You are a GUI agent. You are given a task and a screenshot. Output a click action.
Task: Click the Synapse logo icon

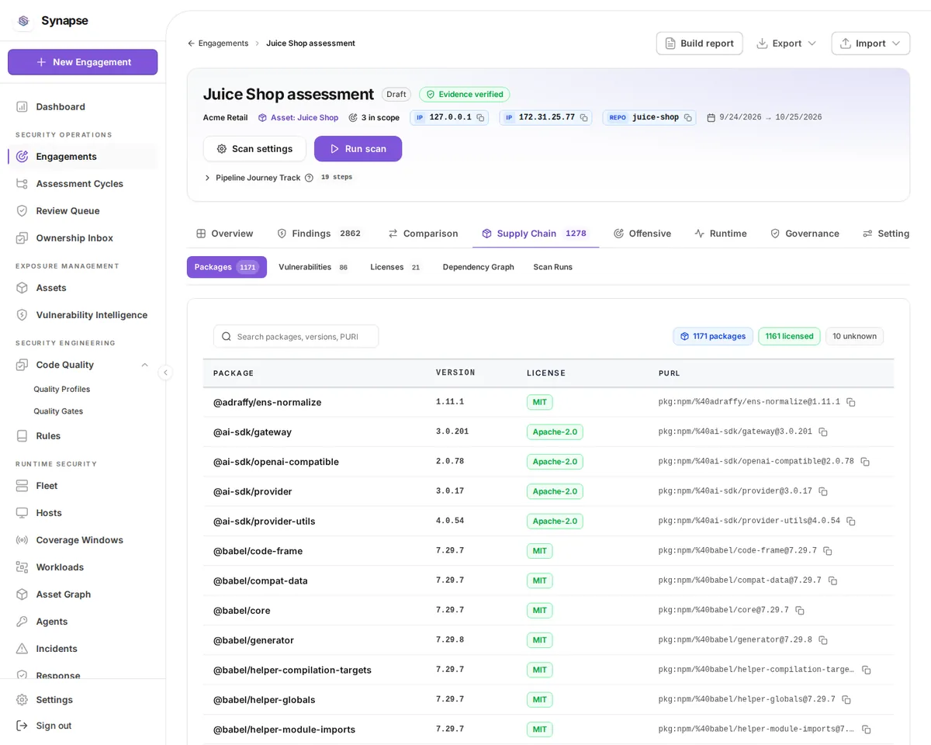tap(23, 21)
